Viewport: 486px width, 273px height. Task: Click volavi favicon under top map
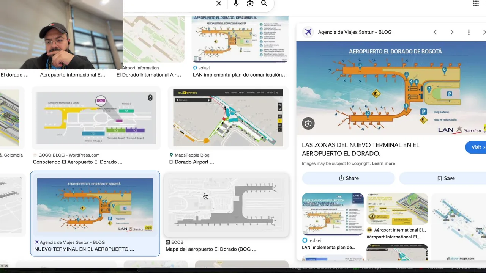coord(195,68)
